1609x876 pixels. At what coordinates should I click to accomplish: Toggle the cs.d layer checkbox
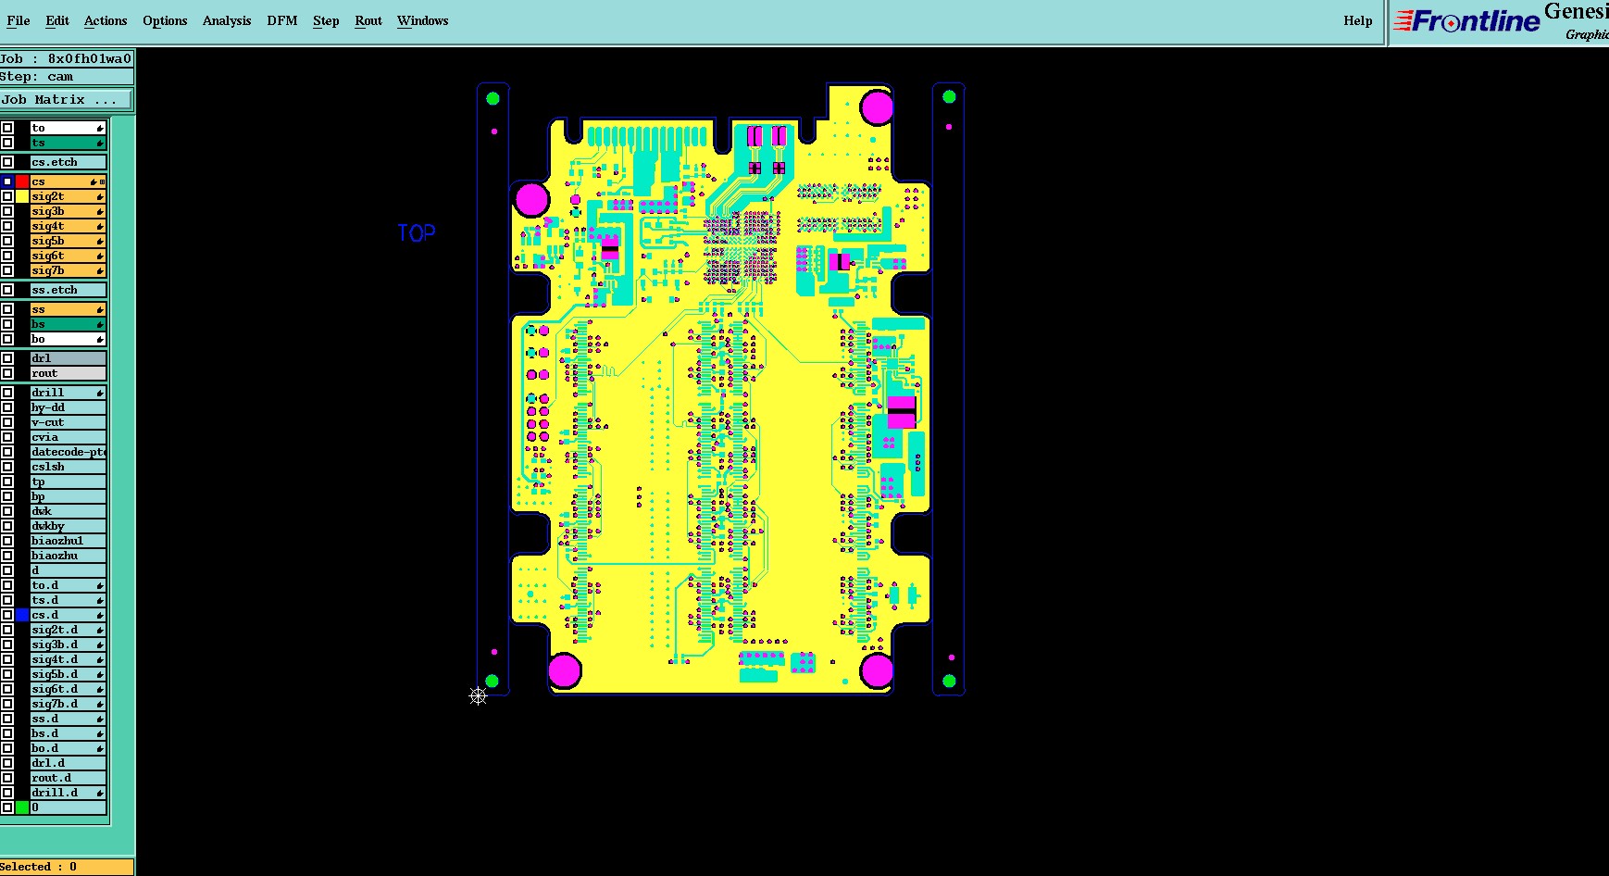pos(7,615)
